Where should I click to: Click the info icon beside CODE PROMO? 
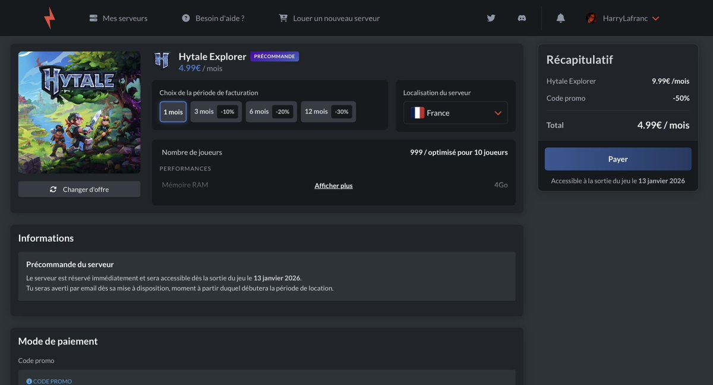pyautogui.click(x=29, y=381)
